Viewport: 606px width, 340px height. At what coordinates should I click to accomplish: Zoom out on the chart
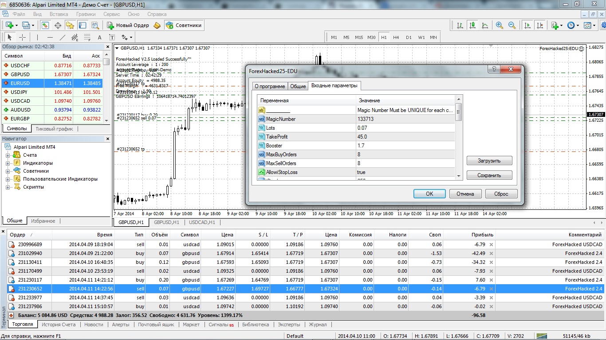pos(512,25)
